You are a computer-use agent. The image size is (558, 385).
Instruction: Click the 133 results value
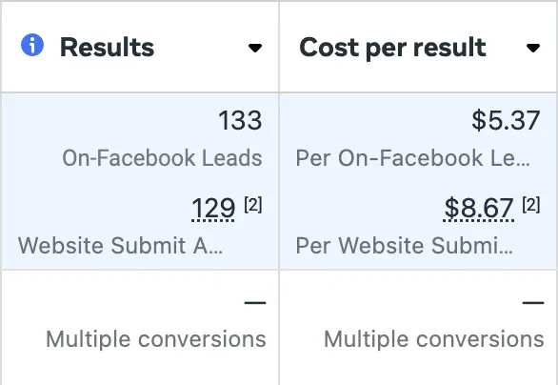[x=240, y=120]
